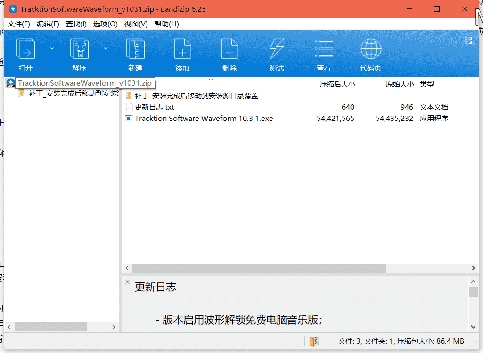Image resolution: width=483 pixels, height=353 pixels.
Task: Click the New archive (新建) icon
Action: [135, 48]
